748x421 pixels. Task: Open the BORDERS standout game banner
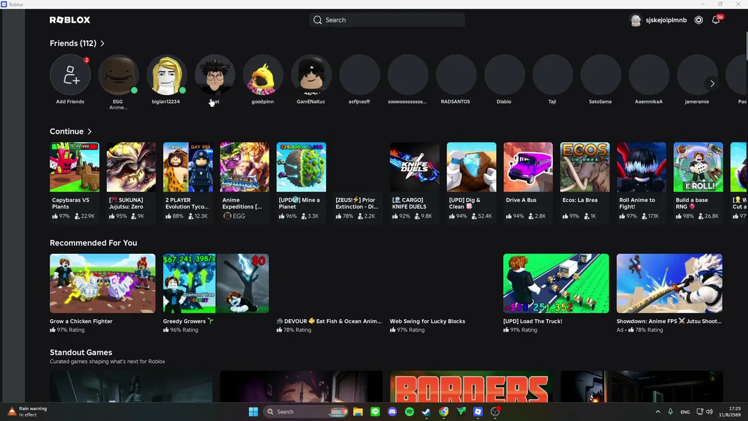[x=472, y=387]
